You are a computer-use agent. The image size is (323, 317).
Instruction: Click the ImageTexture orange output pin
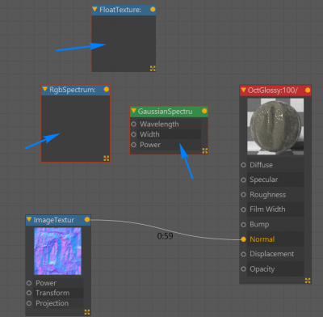(x=87, y=219)
